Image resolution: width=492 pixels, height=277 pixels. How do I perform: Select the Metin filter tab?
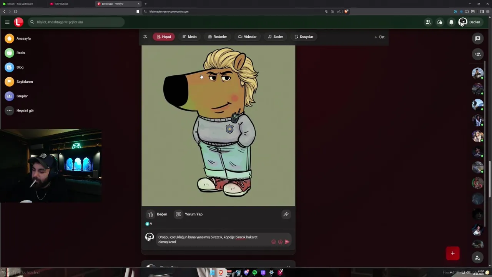pyautogui.click(x=189, y=37)
